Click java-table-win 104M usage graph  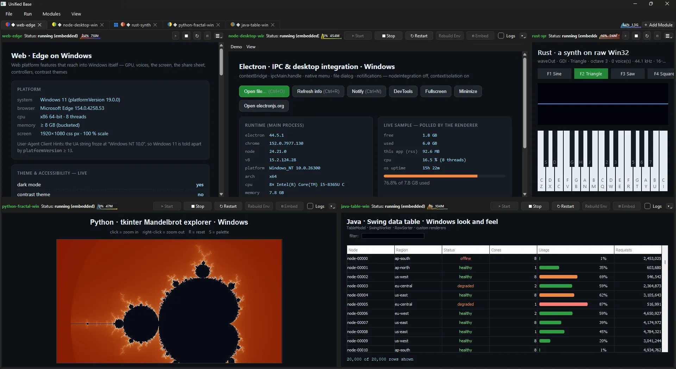437,206
